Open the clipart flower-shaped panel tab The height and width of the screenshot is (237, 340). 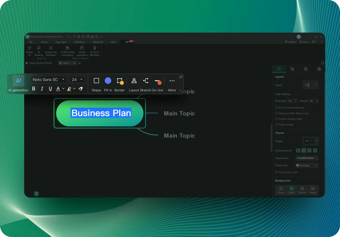pyautogui.click(x=319, y=69)
